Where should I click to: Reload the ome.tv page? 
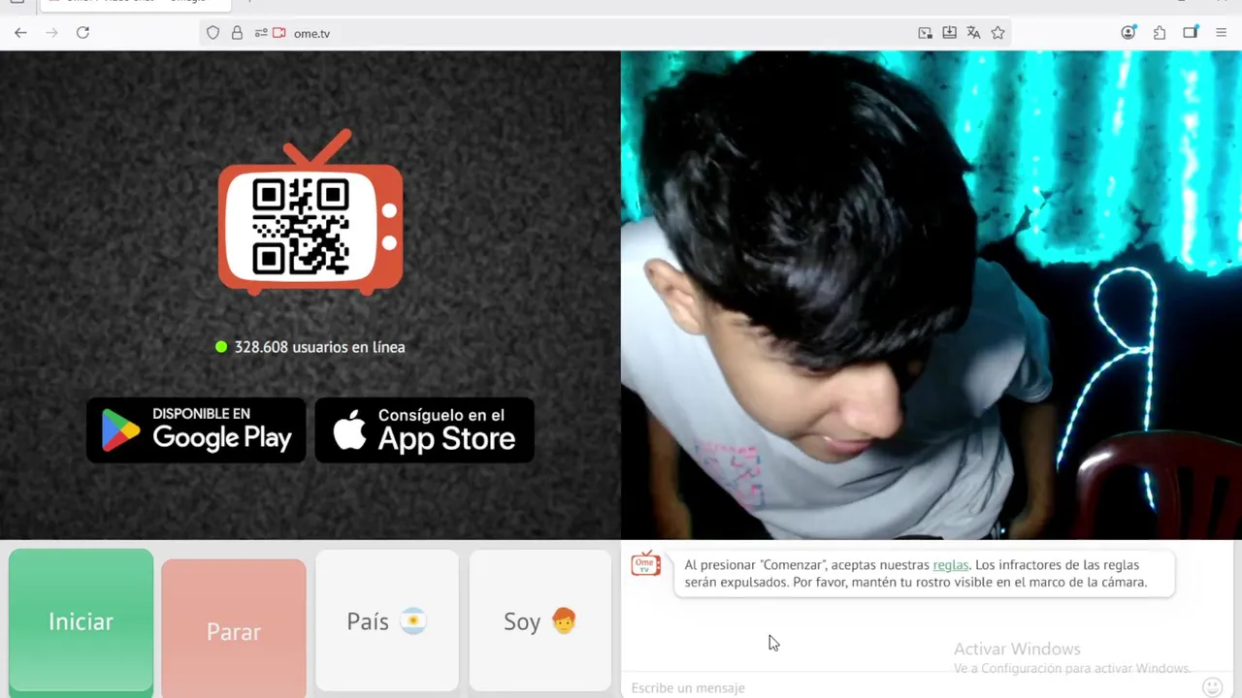(82, 33)
